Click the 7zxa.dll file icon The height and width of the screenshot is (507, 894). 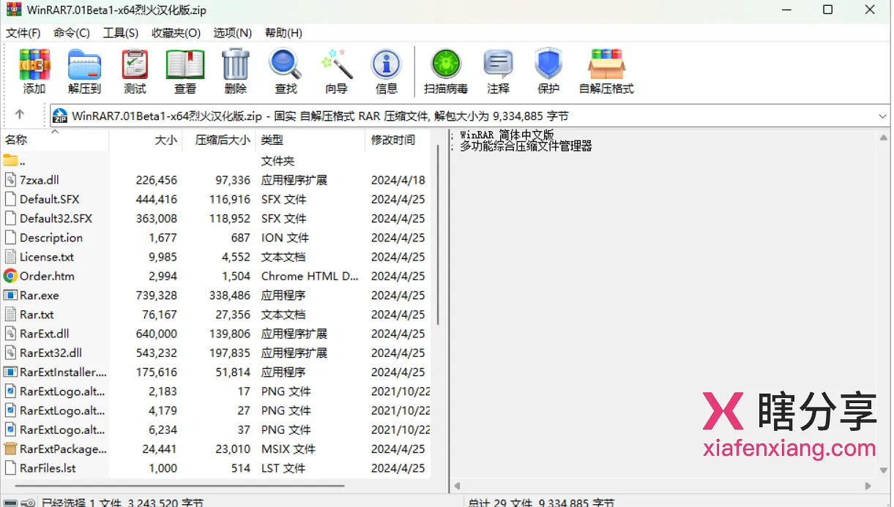(x=10, y=180)
